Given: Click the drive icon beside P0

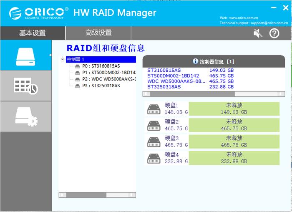Looking at the screenshot, I should (77, 66).
